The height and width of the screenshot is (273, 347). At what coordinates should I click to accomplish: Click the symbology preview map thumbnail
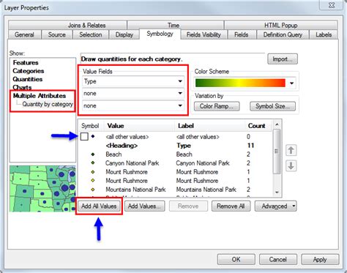(42, 189)
